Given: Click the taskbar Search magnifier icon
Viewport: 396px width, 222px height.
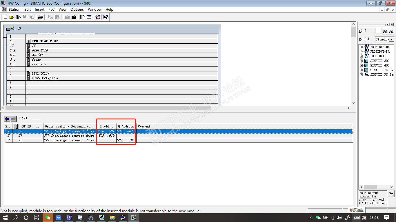Looking at the screenshot, I should tap(16, 218).
